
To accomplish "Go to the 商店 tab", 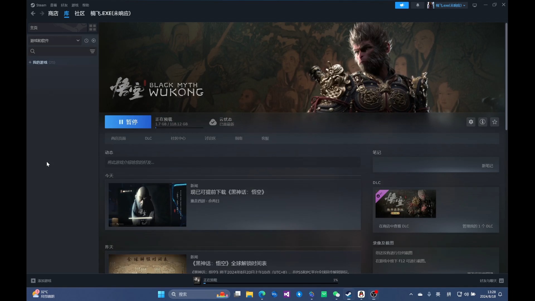I will (x=53, y=13).
